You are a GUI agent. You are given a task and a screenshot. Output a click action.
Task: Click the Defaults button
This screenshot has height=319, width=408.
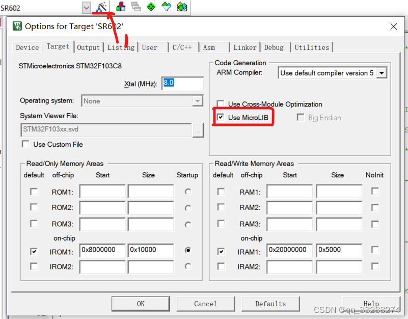coord(270,304)
